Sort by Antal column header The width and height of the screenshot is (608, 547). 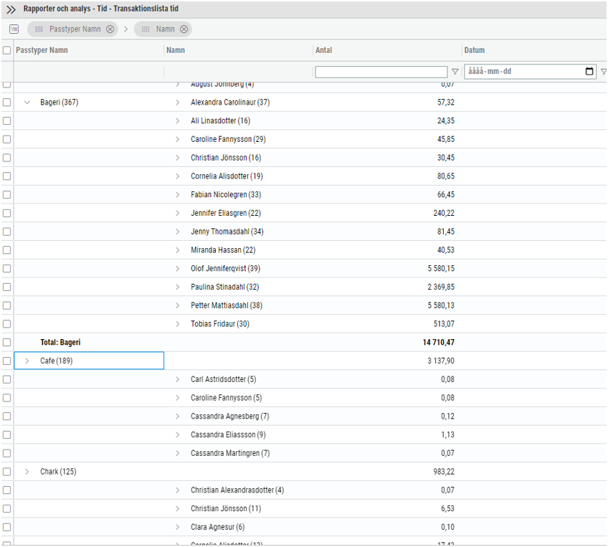point(324,50)
